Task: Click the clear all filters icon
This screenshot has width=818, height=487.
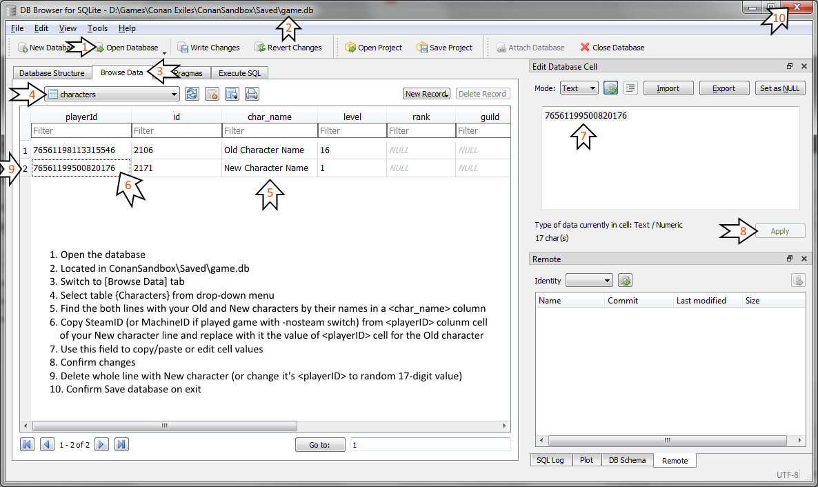Action: pyautogui.click(x=212, y=94)
